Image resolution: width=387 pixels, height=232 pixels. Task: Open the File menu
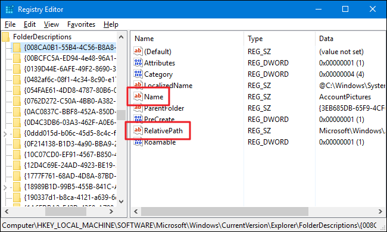point(10,24)
